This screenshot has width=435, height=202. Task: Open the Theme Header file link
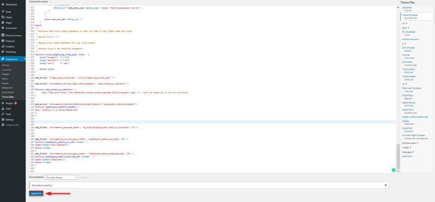(x=410, y=76)
